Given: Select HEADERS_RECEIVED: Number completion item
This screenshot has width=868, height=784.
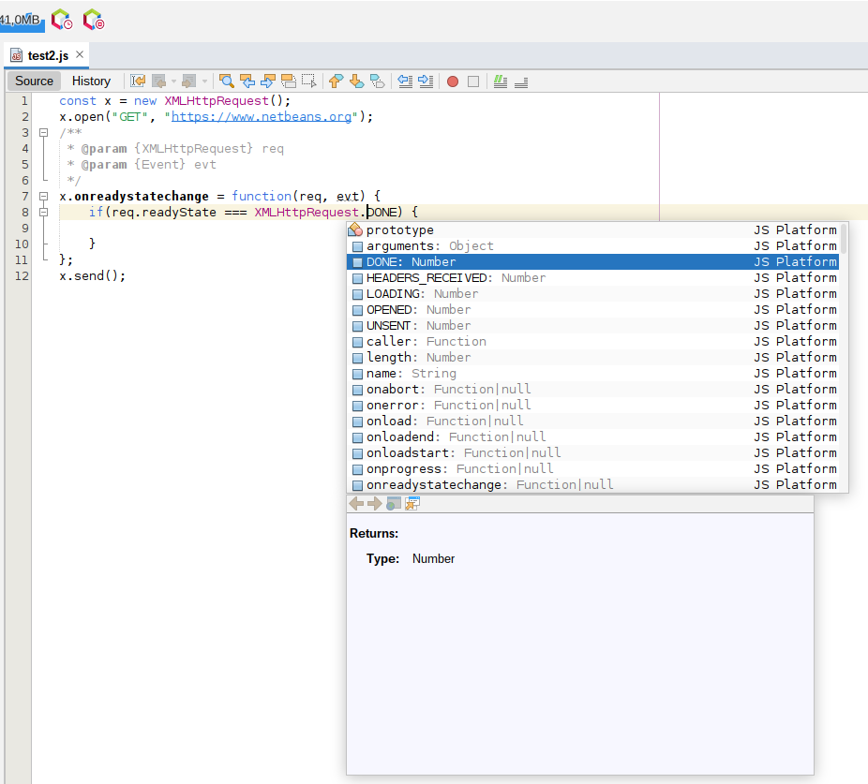Looking at the screenshot, I should click(592, 278).
